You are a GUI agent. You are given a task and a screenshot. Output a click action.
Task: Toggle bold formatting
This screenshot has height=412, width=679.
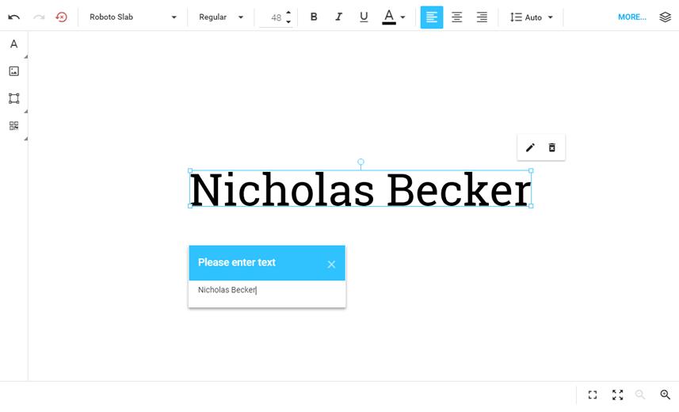pyautogui.click(x=314, y=17)
